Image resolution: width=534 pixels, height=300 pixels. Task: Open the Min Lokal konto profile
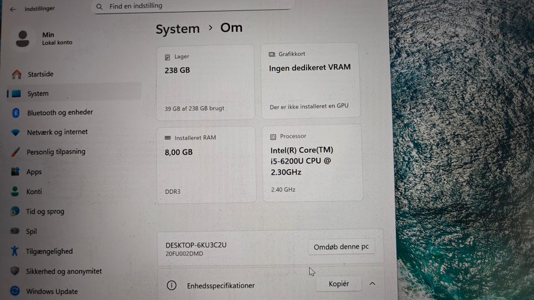tap(44, 38)
